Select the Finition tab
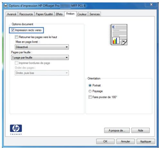The height and width of the screenshot is (148, 159). [70, 14]
